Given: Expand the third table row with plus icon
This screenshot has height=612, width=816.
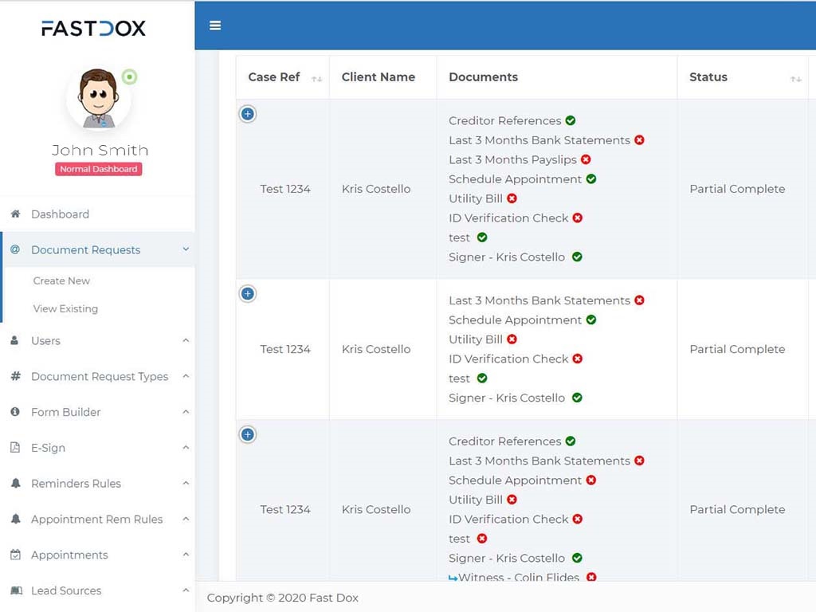Looking at the screenshot, I should point(248,434).
